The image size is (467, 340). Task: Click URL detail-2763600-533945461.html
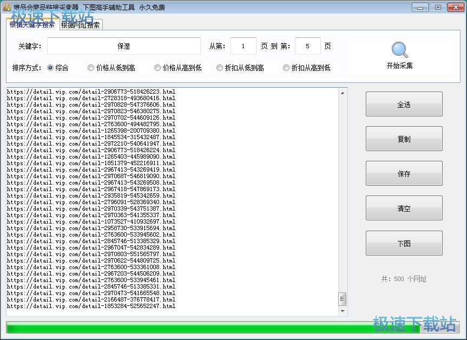click(x=91, y=280)
